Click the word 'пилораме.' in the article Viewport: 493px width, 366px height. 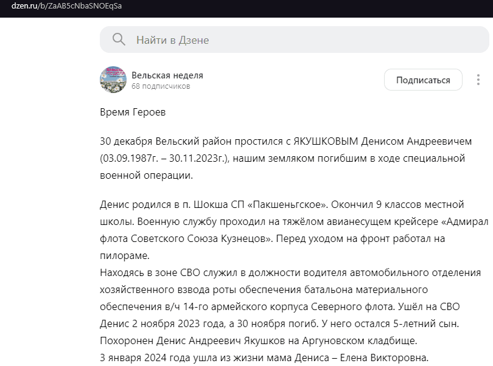[125, 256]
